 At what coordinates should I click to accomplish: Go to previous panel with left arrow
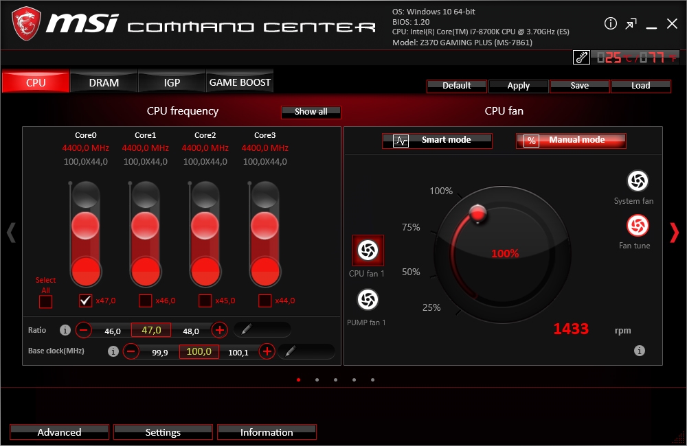(x=10, y=233)
